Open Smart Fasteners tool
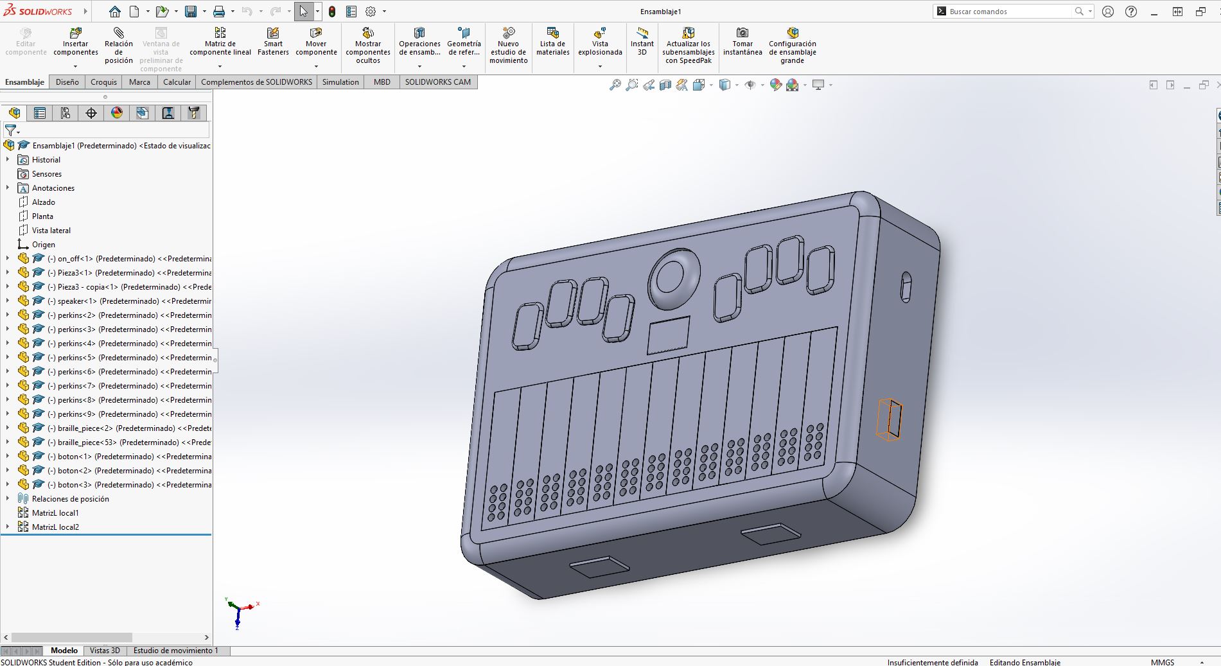Image resolution: width=1221 pixels, height=666 pixels. tap(273, 42)
